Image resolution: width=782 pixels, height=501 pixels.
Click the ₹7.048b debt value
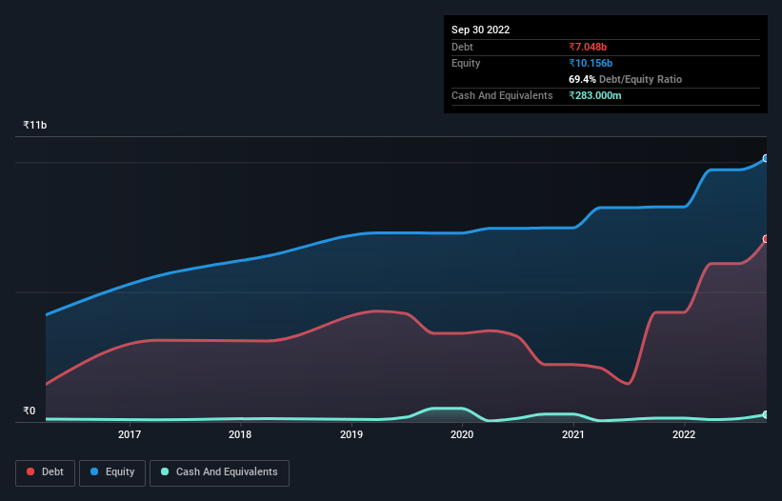[x=588, y=47]
